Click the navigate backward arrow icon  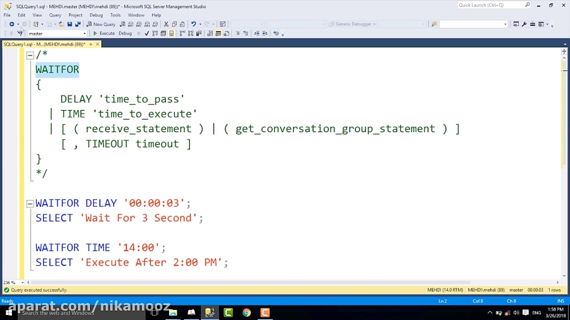[x=11, y=24]
